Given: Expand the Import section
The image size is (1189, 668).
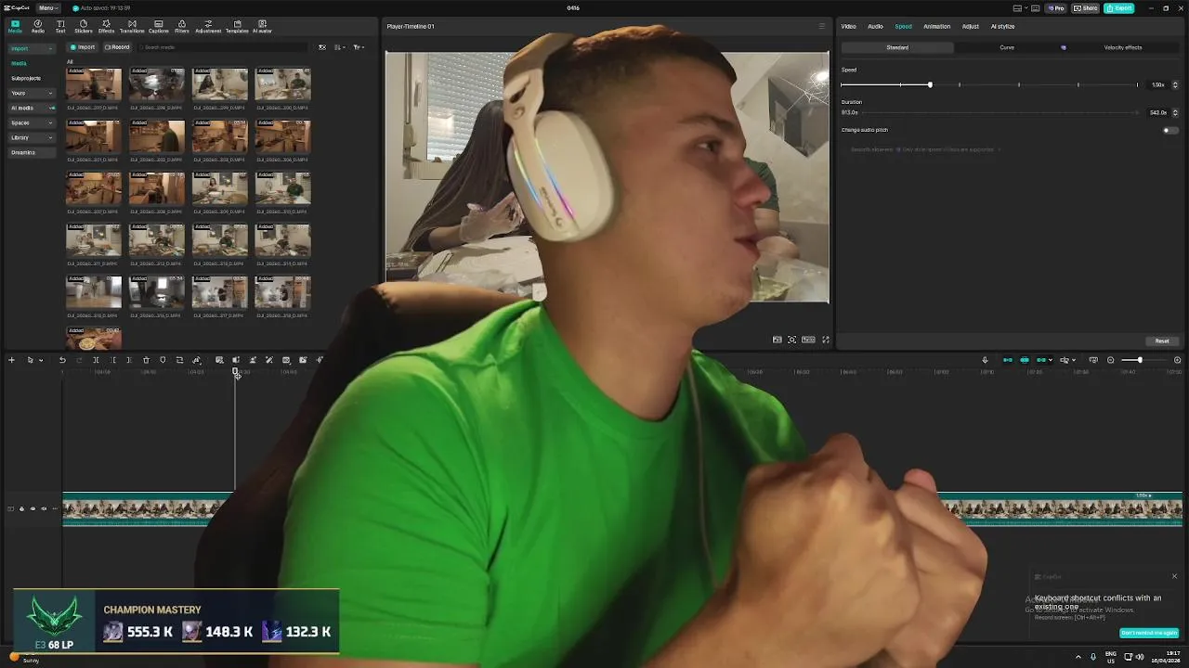Looking at the screenshot, I should [32, 48].
